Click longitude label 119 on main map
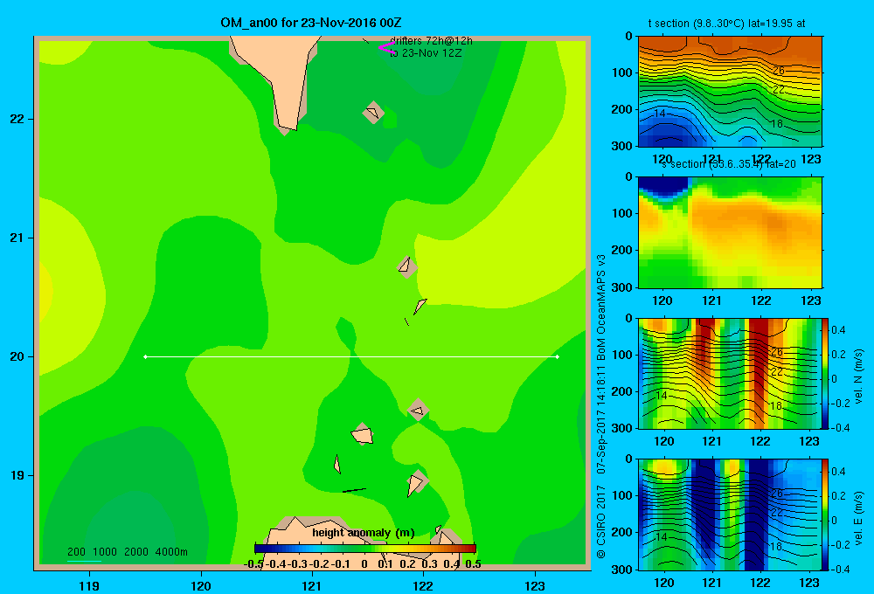 point(89,585)
